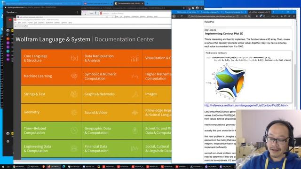Open the Format menu in Documentation Center window
This screenshot has width=301, height=169.
(30, 23)
